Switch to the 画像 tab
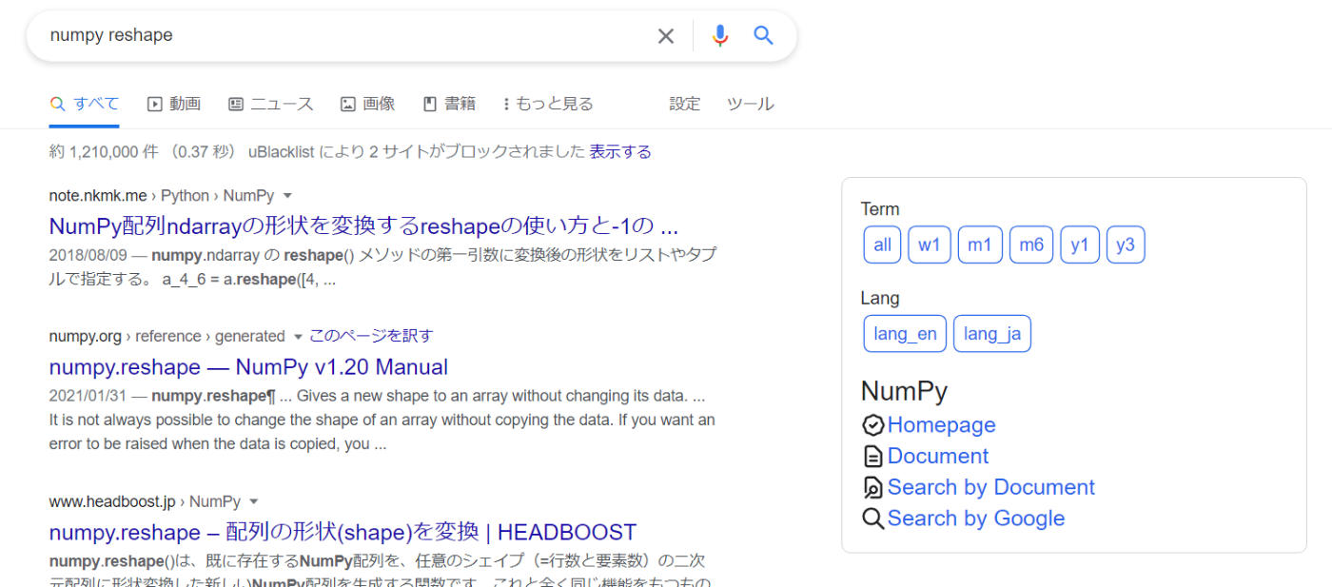 coord(368,104)
